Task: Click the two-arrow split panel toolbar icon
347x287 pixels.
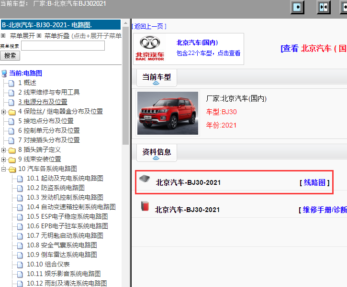Action: [x=324, y=7]
